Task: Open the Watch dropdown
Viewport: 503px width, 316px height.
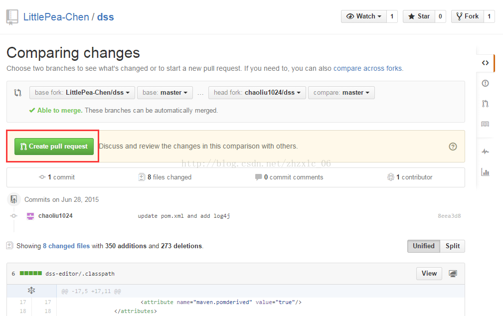Action: click(363, 16)
